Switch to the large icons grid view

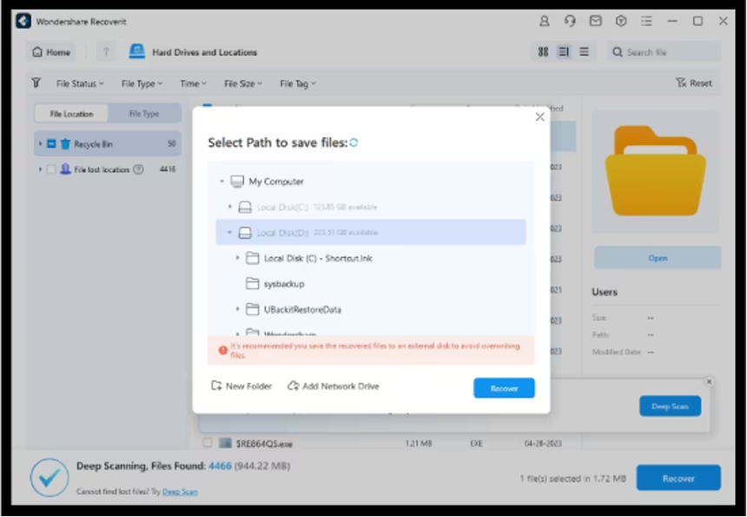tap(543, 52)
